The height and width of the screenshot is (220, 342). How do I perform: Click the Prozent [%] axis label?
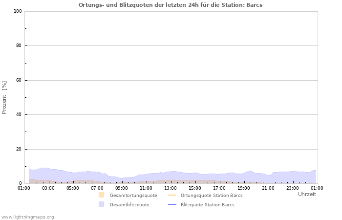[x=4, y=98]
